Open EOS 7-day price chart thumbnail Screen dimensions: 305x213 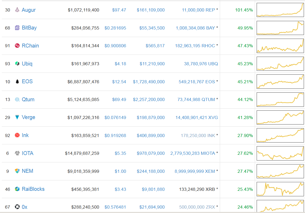tap(280, 81)
